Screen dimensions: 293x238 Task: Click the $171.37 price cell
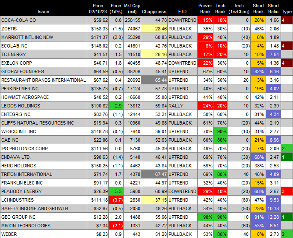(98, 37)
